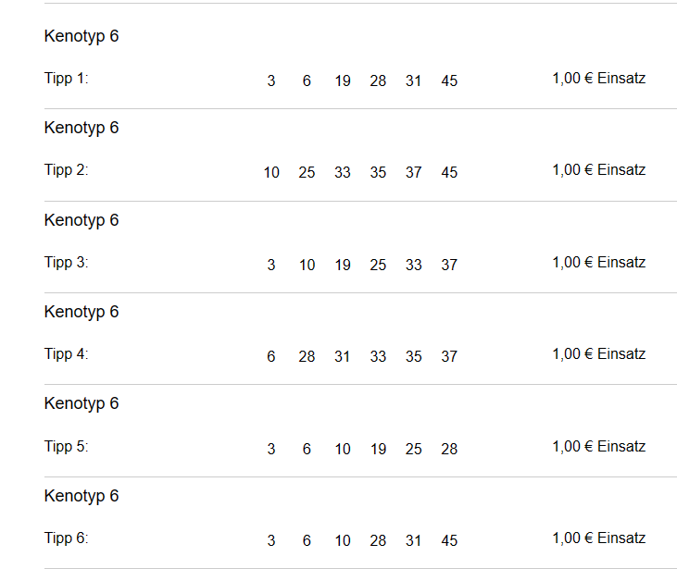Click the Tipp 4 label
This screenshot has height=569, width=677.
coord(66,354)
